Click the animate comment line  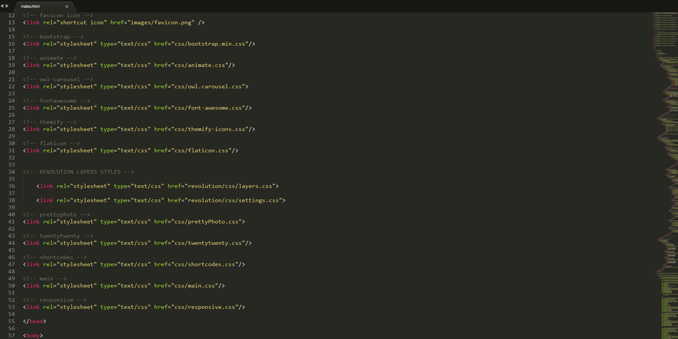(50, 58)
